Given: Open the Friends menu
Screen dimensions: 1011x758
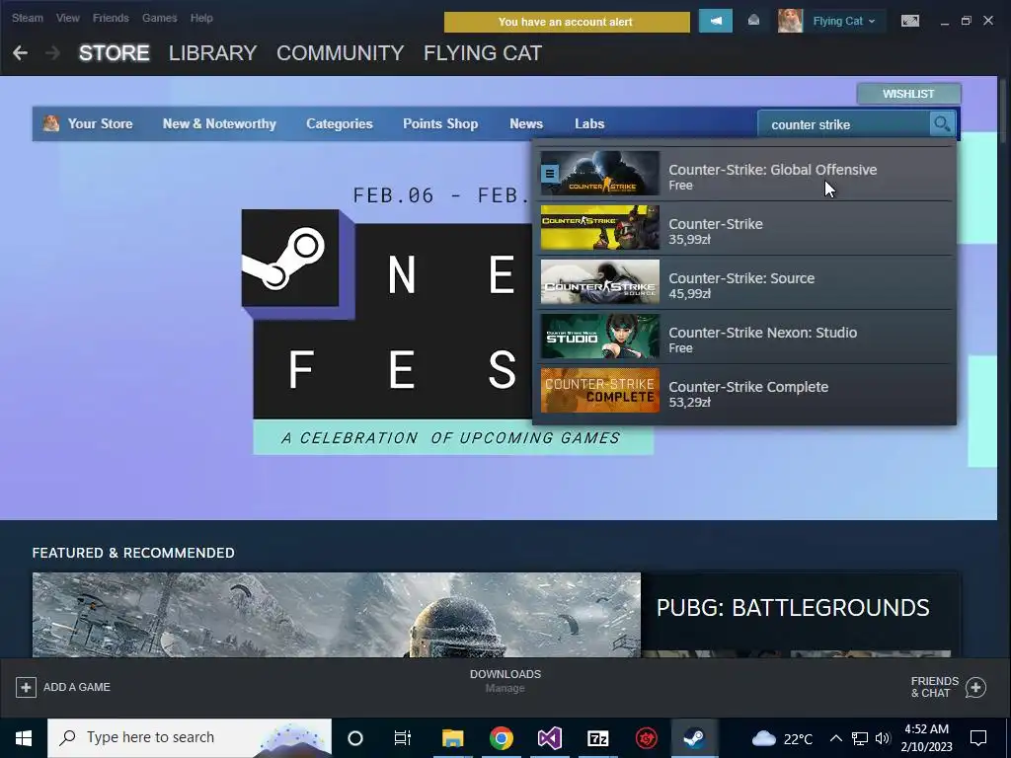Looking at the screenshot, I should (x=111, y=18).
